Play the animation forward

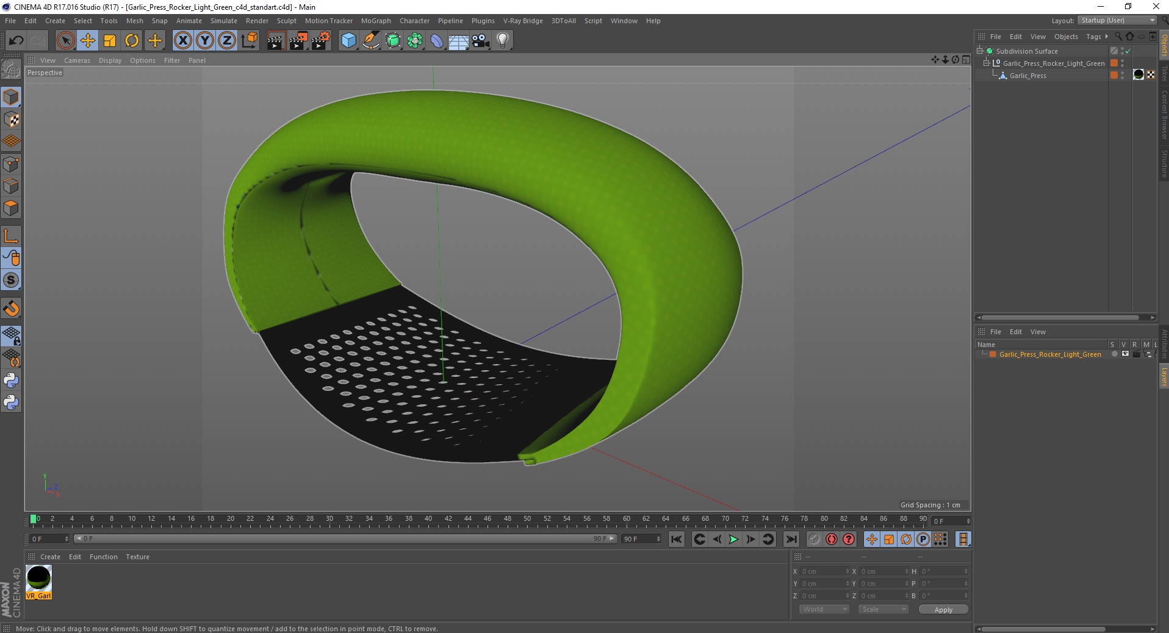pyautogui.click(x=733, y=539)
